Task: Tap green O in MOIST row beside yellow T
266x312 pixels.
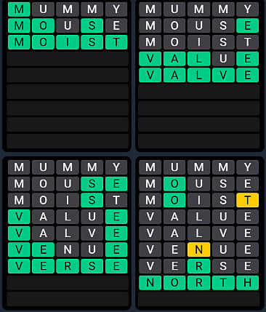Action: (174, 200)
